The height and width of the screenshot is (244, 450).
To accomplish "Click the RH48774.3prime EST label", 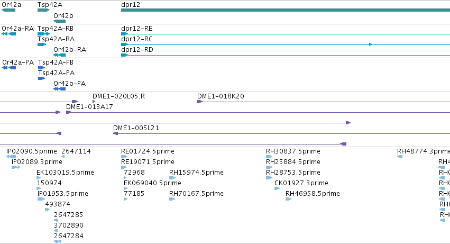I will [424, 151].
